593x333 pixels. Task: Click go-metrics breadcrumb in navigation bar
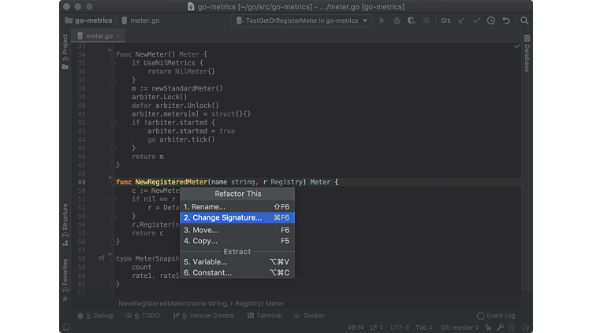pos(88,20)
